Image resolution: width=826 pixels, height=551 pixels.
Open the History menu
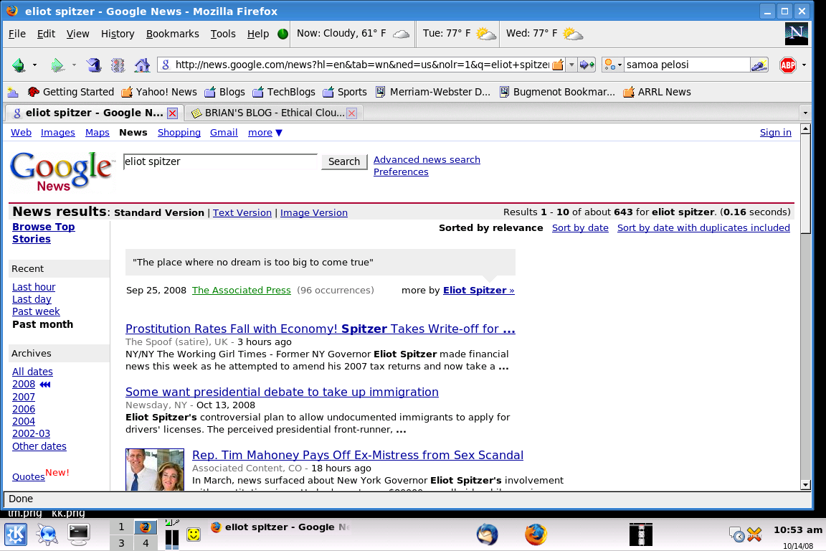click(x=118, y=34)
